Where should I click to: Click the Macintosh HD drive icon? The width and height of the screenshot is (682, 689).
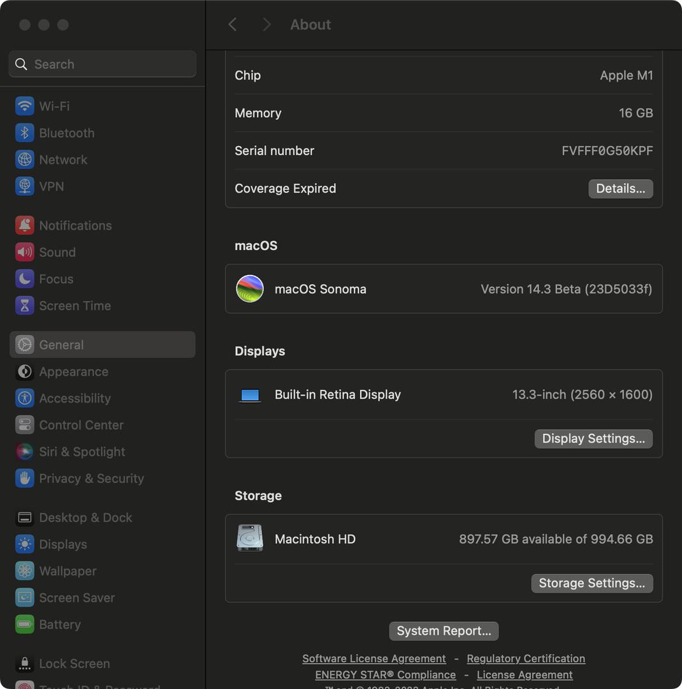point(250,538)
